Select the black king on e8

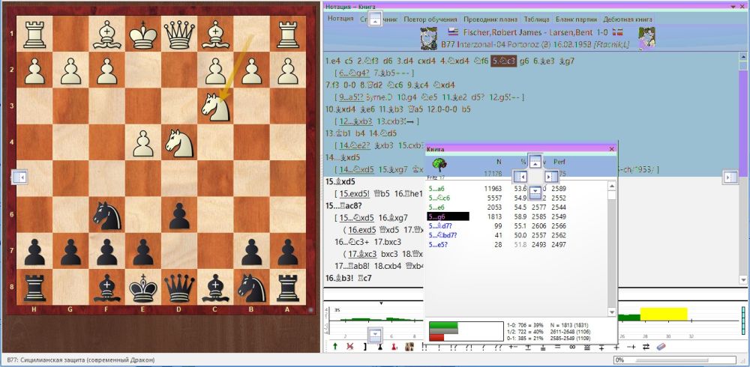pyautogui.click(x=143, y=288)
